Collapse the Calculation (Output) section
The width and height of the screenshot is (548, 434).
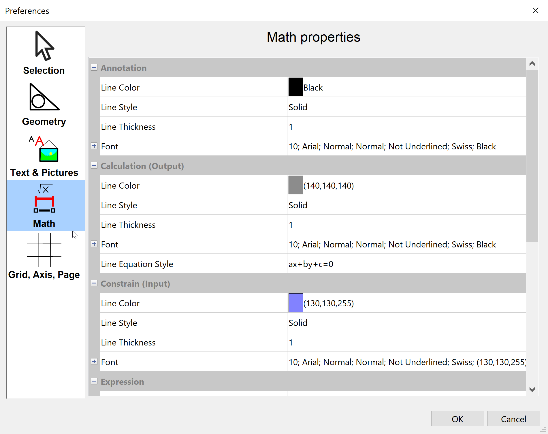coord(94,166)
